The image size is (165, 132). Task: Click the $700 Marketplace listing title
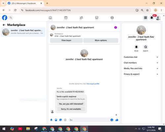(68, 36)
